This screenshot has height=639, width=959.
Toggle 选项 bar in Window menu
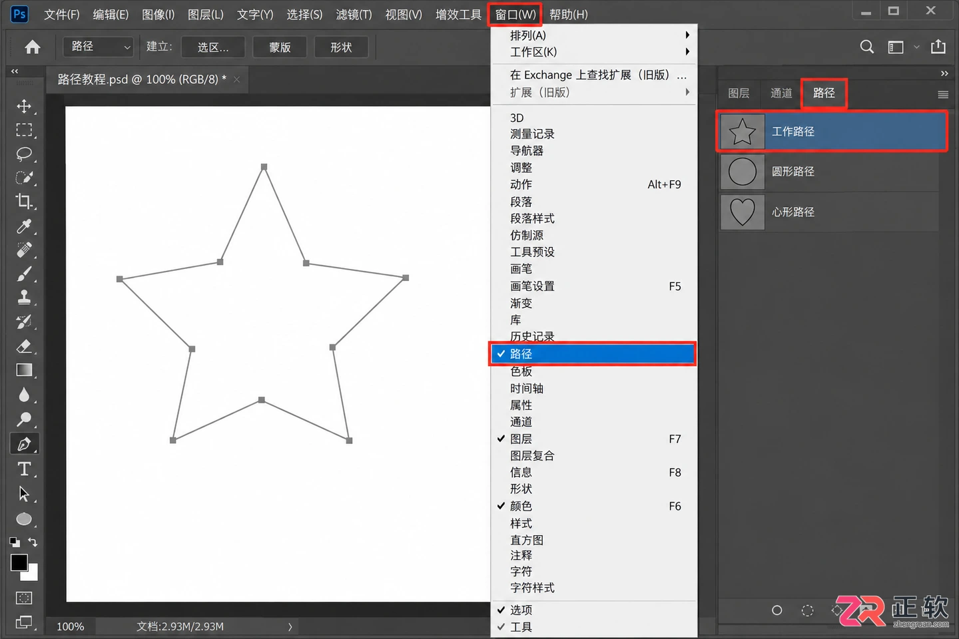593,610
